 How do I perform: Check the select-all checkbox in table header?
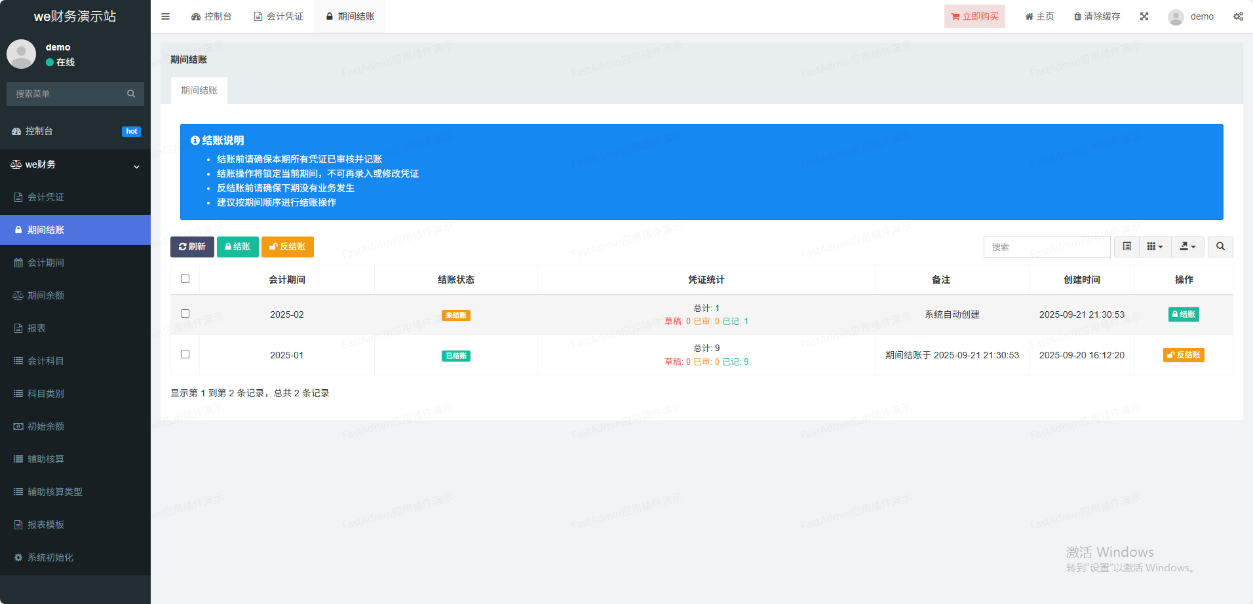pyautogui.click(x=185, y=279)
